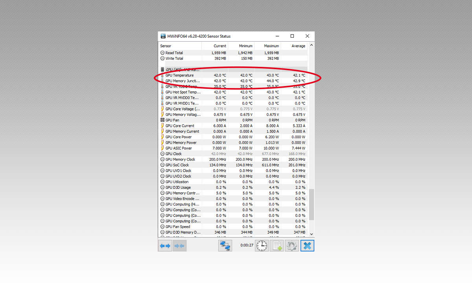Click the 6.200 W GPU Core Power maximum

click(272, 137)
